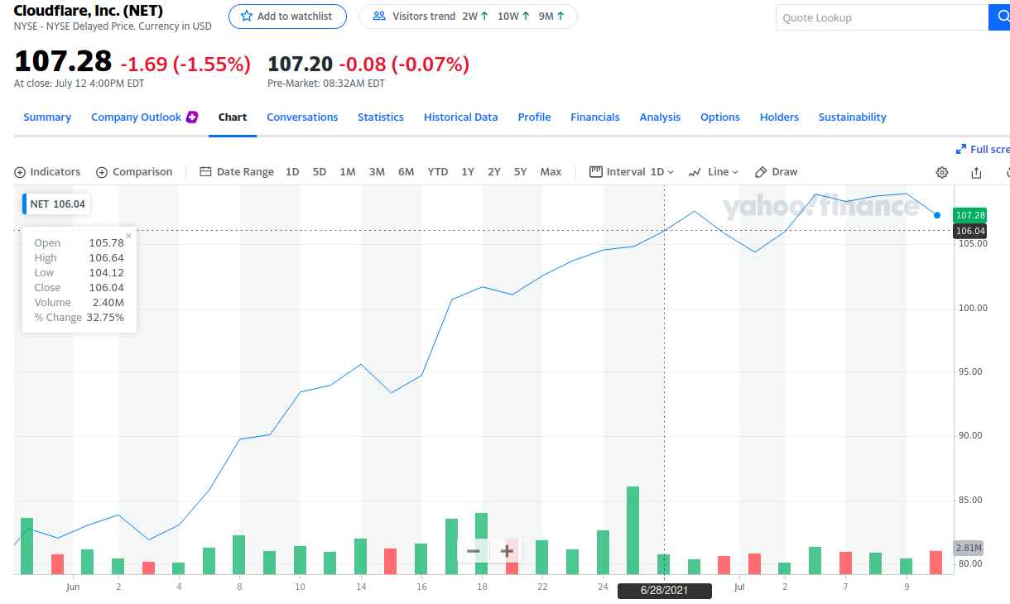
Task: Expand the Interval 1D dropdown
Action: point(632,172)
